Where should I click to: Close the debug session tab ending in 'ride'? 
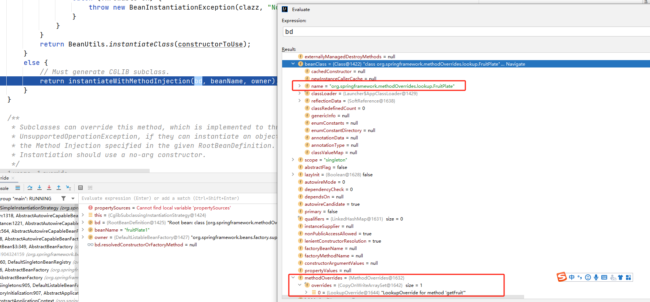point(13,178)
